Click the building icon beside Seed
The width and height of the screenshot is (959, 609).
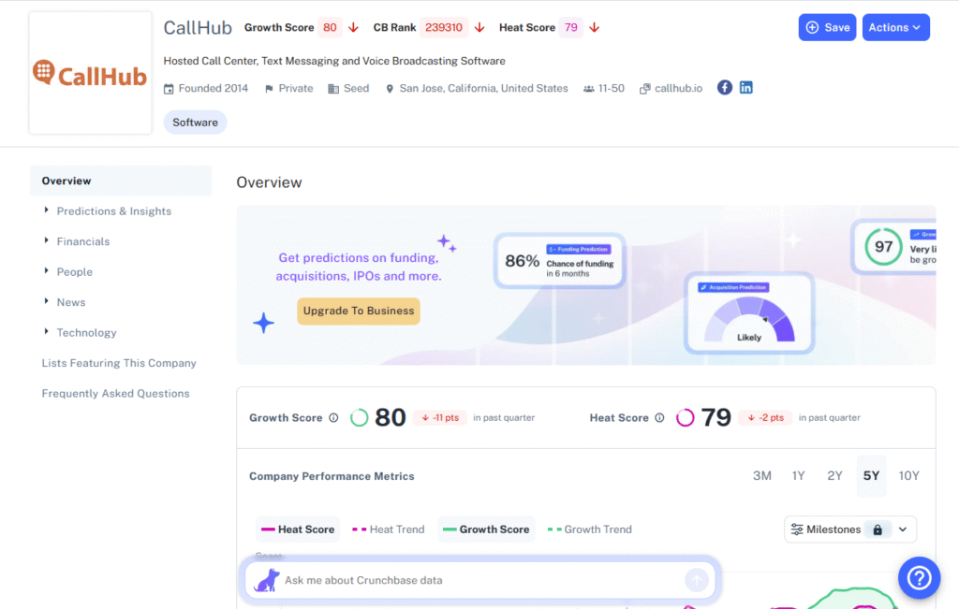[x=333, y=89]
